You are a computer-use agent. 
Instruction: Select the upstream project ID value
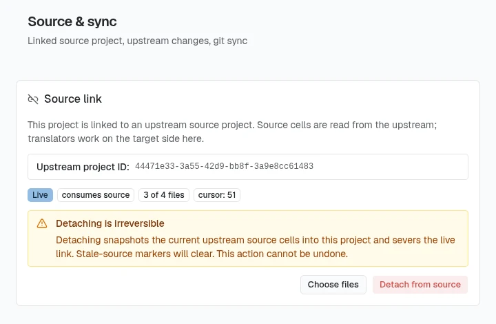(225, 166)
